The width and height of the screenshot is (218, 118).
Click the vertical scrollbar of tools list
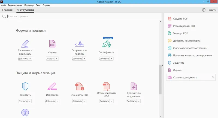coord(160,79)
